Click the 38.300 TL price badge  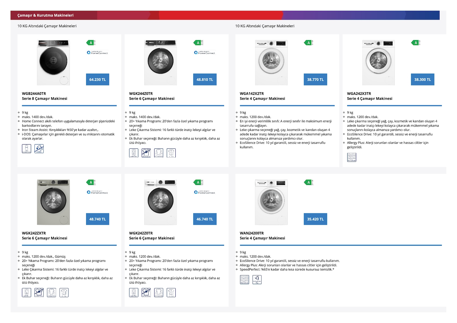point(422,79)
